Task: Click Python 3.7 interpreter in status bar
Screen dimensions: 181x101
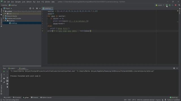Action: [173, 100]
